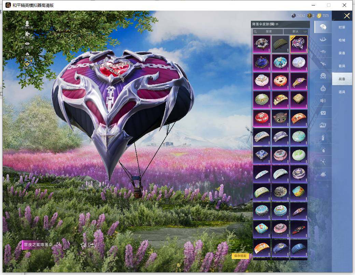Select the bottom sidebar category icon

[323, 174]
